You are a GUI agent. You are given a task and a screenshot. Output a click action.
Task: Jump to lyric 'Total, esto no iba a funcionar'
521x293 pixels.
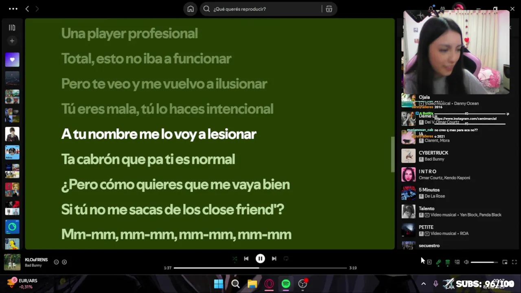(146, 59)
